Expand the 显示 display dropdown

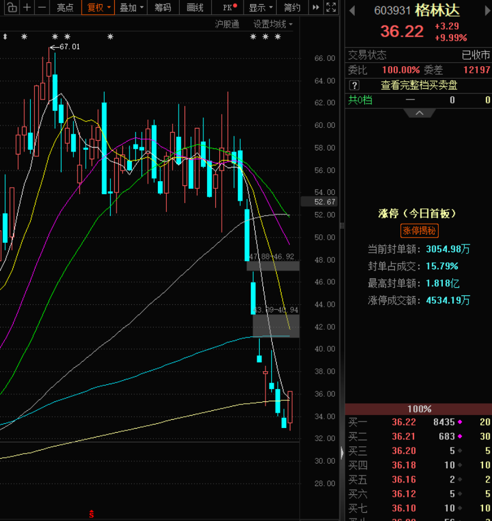(x=260, y=7)
